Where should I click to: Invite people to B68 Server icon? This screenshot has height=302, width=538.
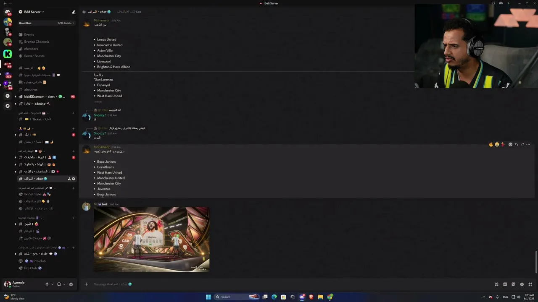click(x=74, y=12)
